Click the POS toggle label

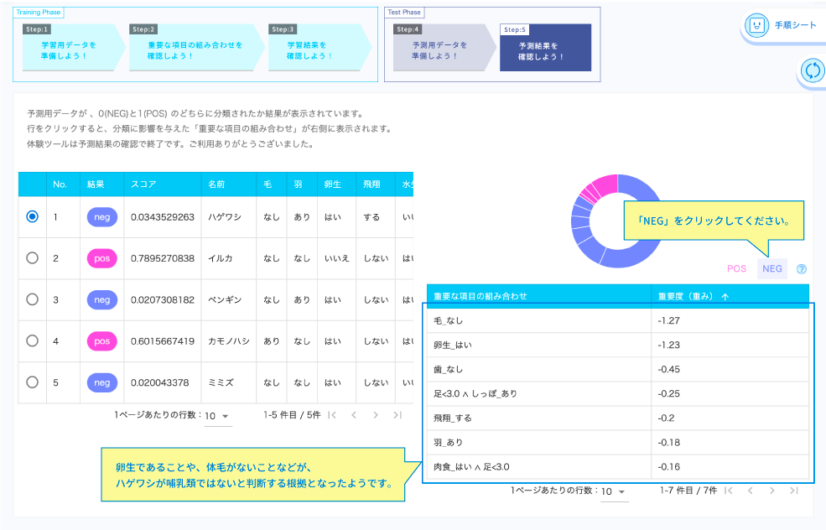pyautogui.click(x=736, y=268)
